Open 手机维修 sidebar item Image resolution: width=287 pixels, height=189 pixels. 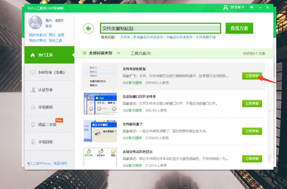[x=49, y=107]
